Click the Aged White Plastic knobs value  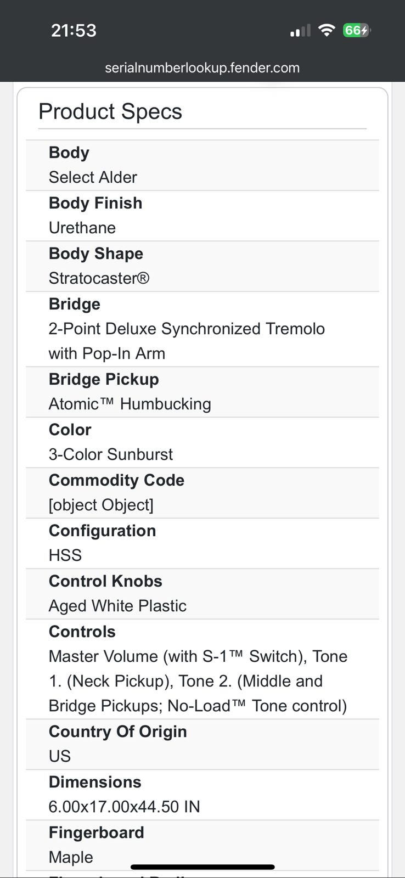[x=117, y=606]
